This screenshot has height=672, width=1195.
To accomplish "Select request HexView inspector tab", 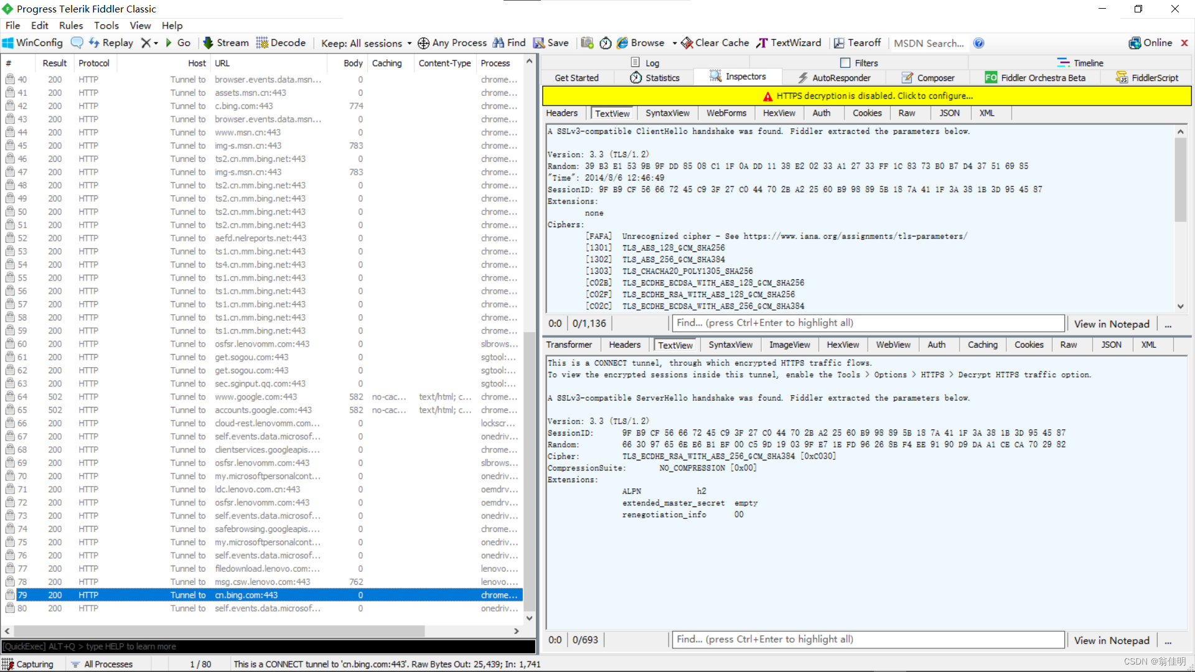I will point(779,113).
